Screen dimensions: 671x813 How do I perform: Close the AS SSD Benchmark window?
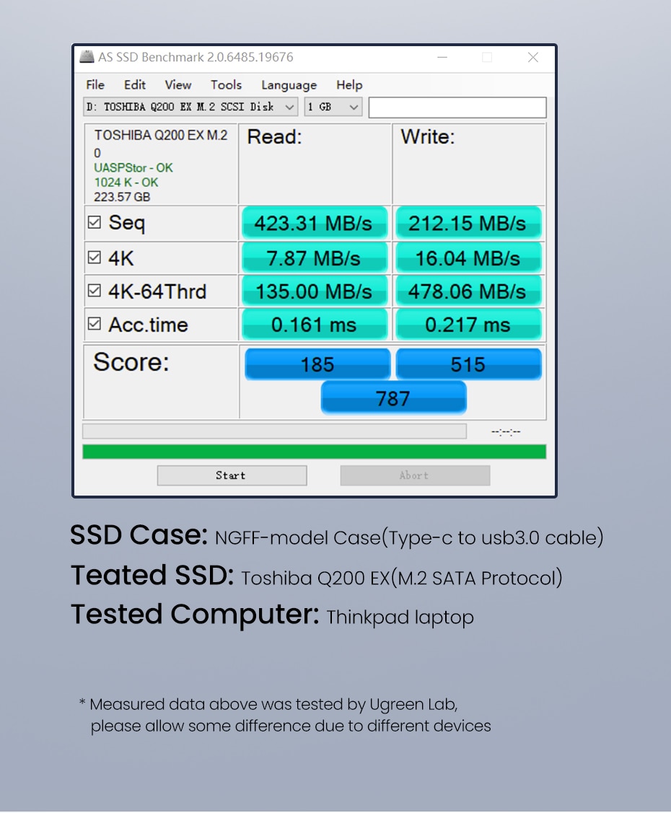point(533,58)
